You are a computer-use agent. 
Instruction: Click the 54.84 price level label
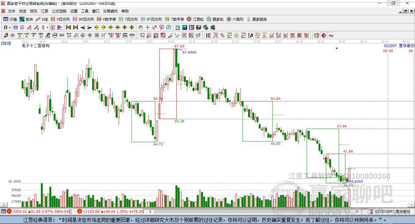(x=276, y=99)
